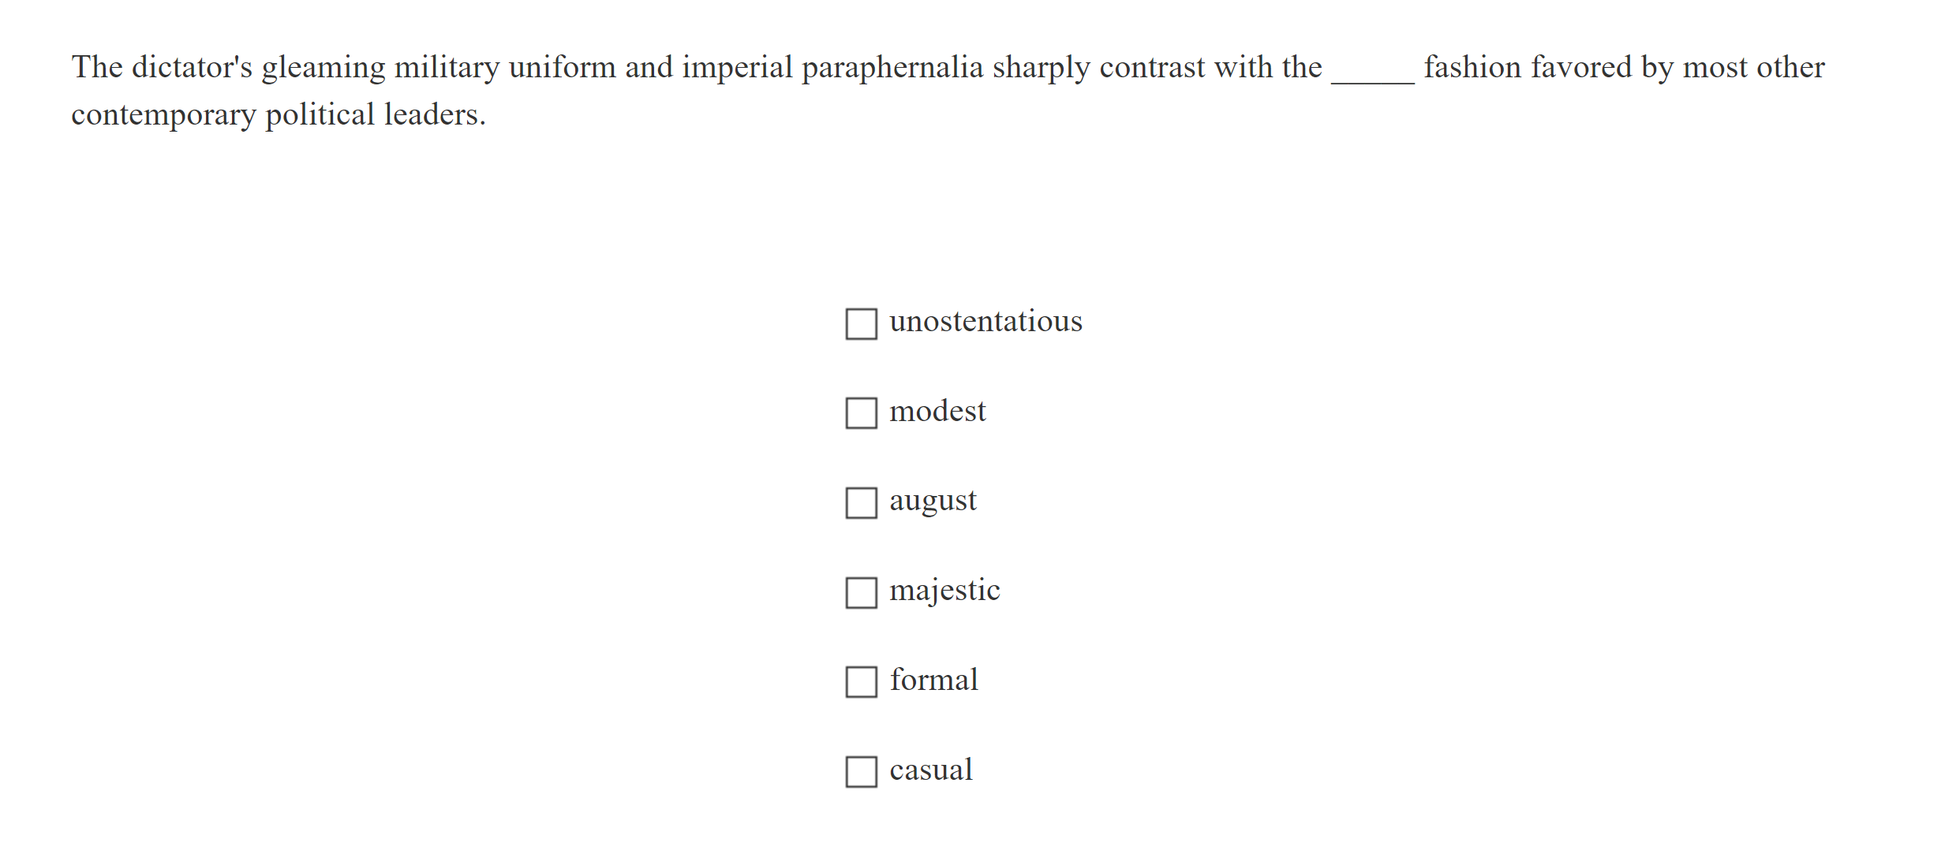Click the august label text
The height and width of the screenshot is (865, 1956).
pyautogui.click(x=933, y=501)
